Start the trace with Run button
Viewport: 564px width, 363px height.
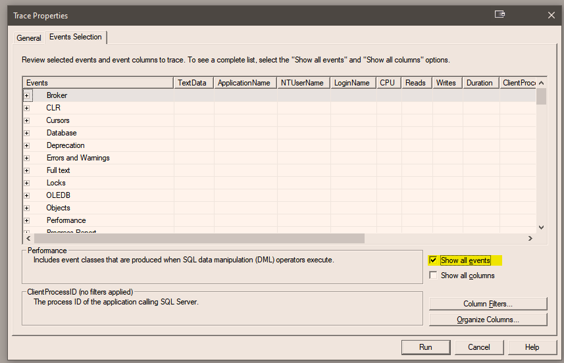[x=426, y=347]
